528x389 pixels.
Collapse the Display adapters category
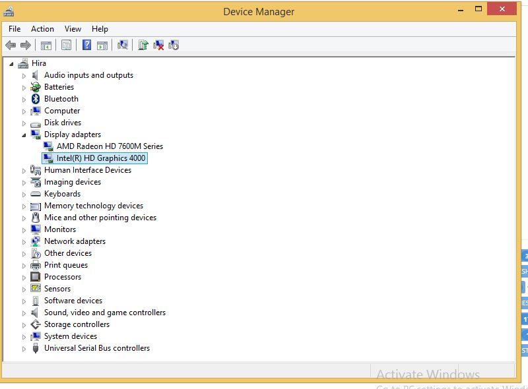pyautogui.click(x=24, y=135)
